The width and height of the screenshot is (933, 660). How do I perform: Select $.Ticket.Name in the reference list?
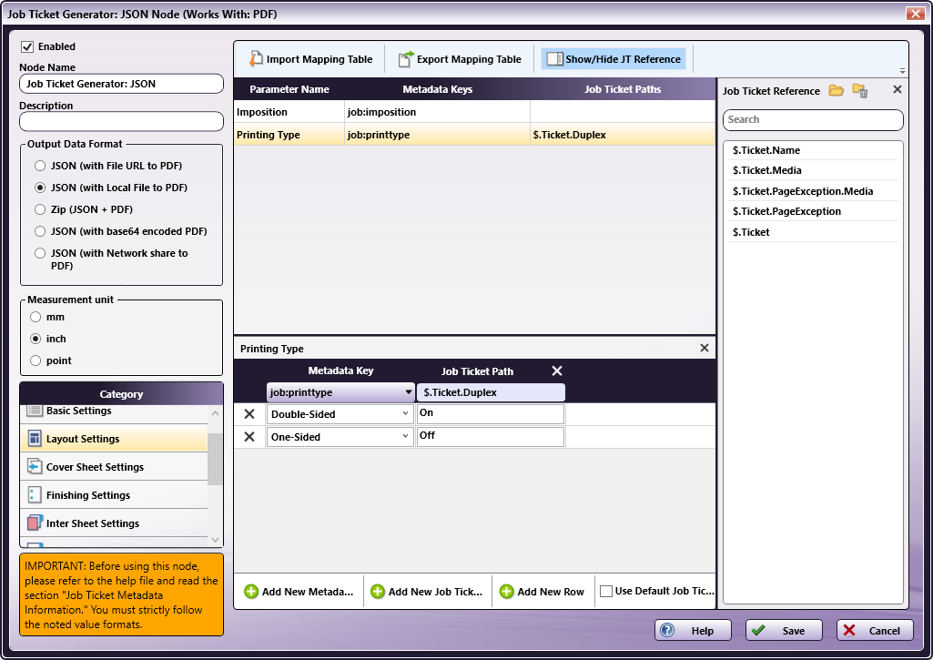pyautogui.click(x=813, y=150)
